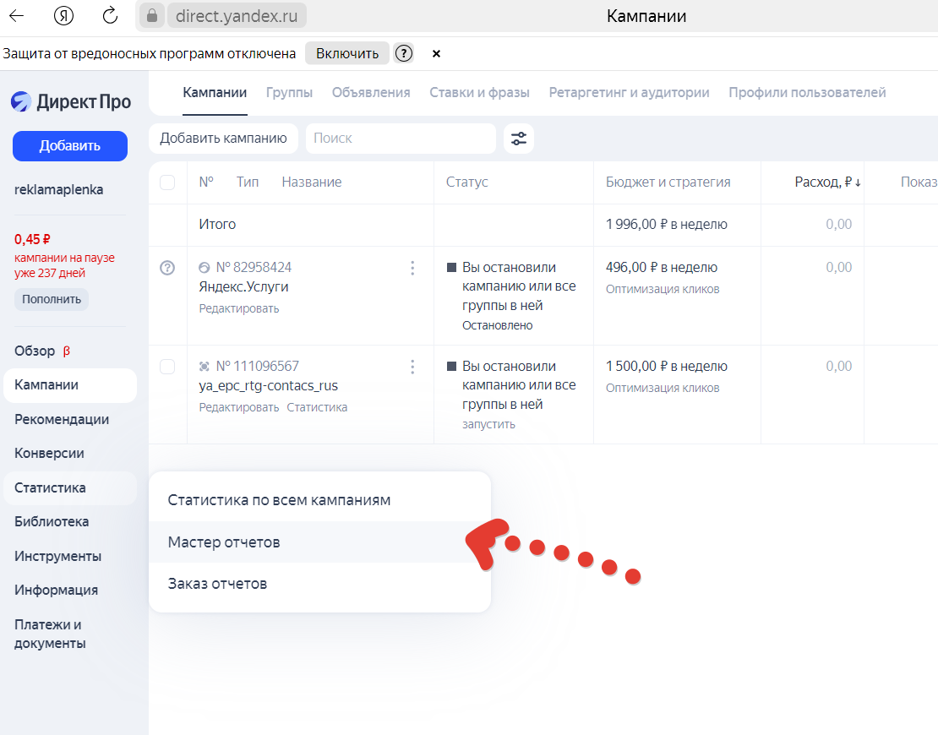Click the 0,45 ₽ balance amount
The width and height of the screenshot is (938, 735).
click(x=32, y=240)
